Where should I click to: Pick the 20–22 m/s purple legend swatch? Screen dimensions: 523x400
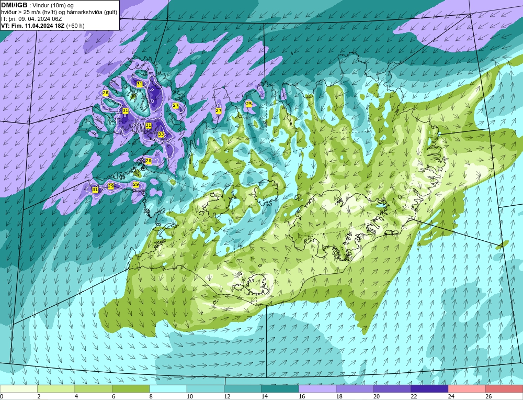point(392,388)
